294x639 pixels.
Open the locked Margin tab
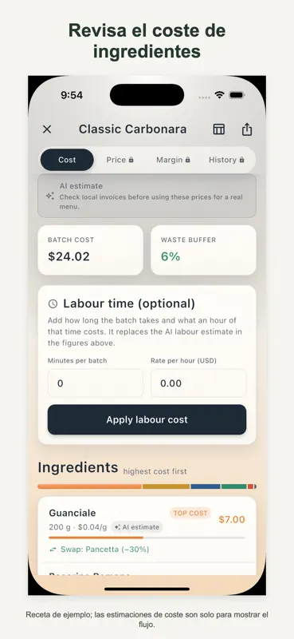pyautogui.click(x=173, y=160)
